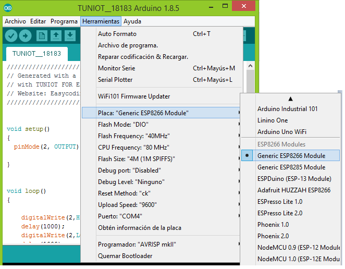Click the Verify checkmark toolbar icon

point(11,35)
